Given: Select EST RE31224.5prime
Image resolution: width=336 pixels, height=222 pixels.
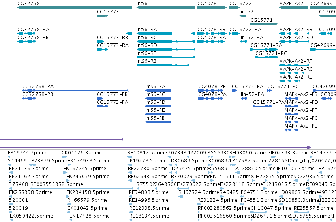Looking at the screenshot, I should click(199, 204).
